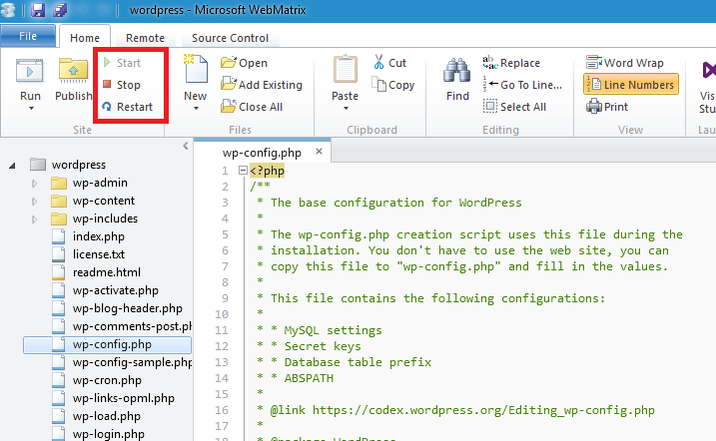Viewport: 716px width, 441px height.
Task: Expand the wp-content folder
Action: pos(34,202)
